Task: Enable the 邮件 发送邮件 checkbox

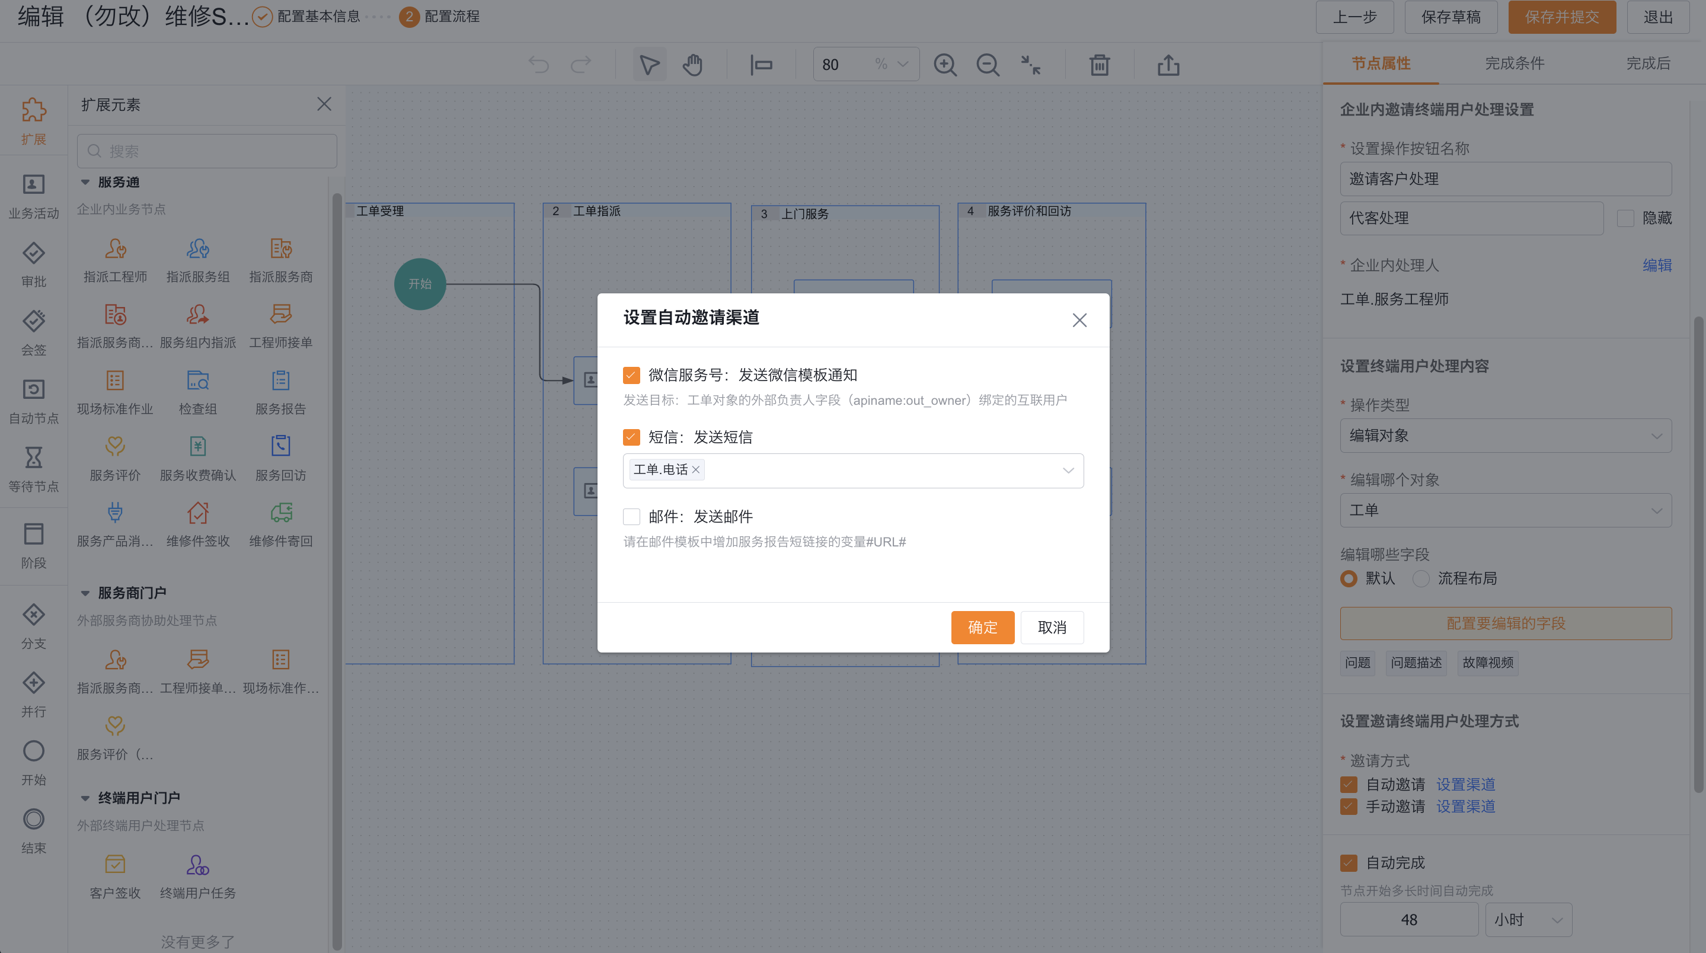Action: pos(631,517)
